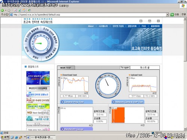Open the 도움말(H) Help menu
Viewport: 187px width, 140px height.
(64, 6)
